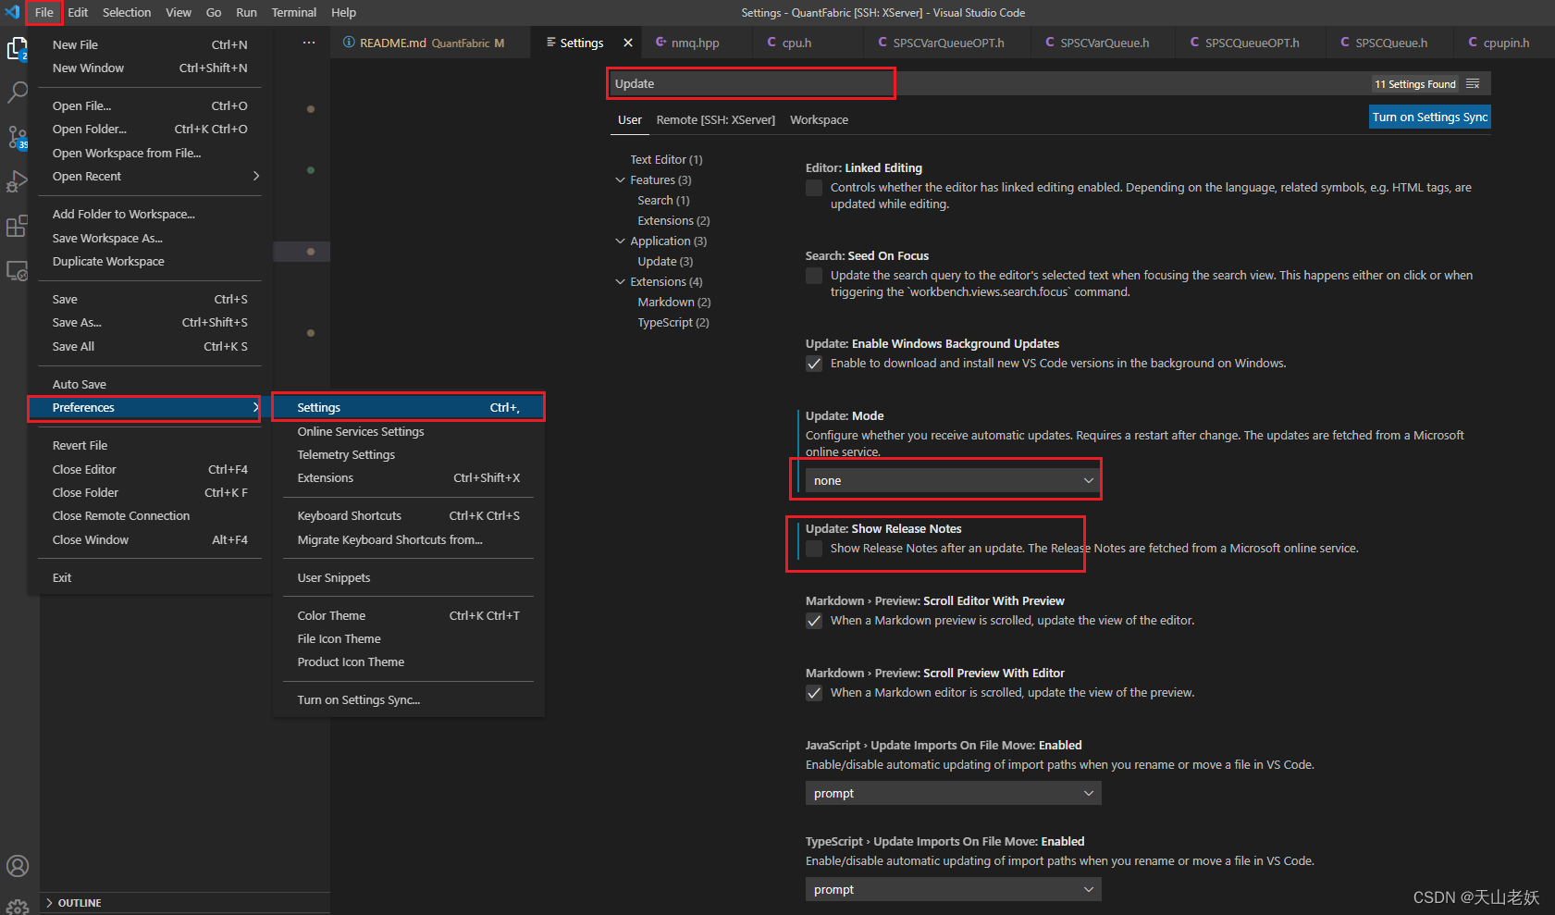This screenshot has height=915, width=1555.
Task: Select Color Theme menu entry
Action: 408,615
